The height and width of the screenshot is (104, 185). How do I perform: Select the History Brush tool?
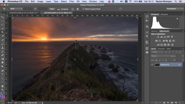click(x=2, y=51)
